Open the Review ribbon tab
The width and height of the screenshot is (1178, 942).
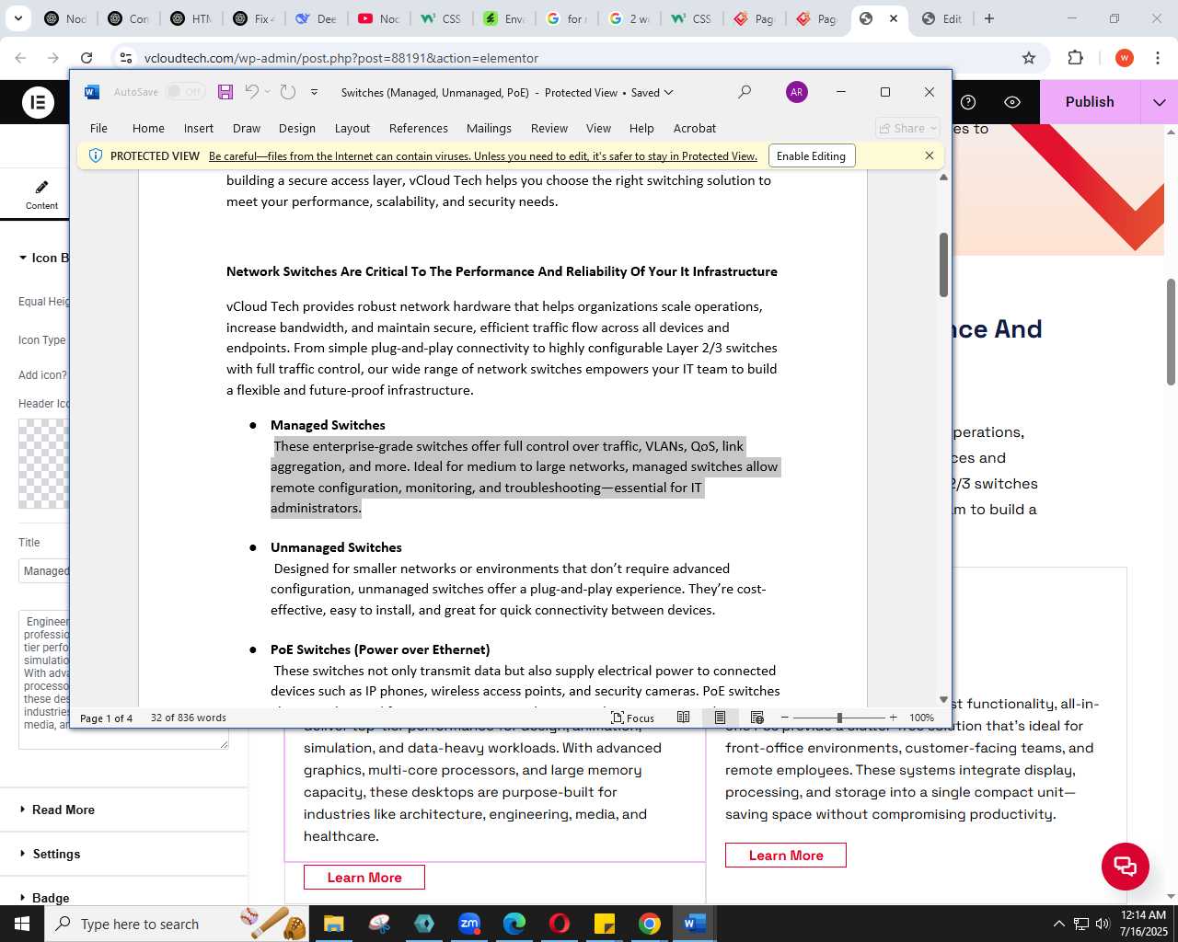(x=549, y=128)
